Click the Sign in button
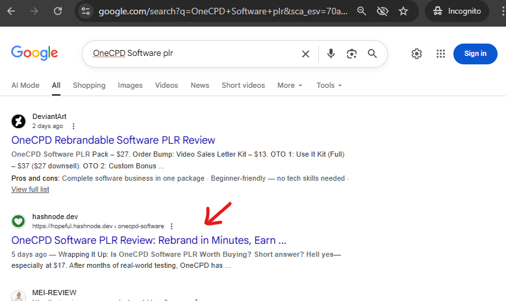The height and width of the screenshot is (301, 506). click(x=475, y=54)
